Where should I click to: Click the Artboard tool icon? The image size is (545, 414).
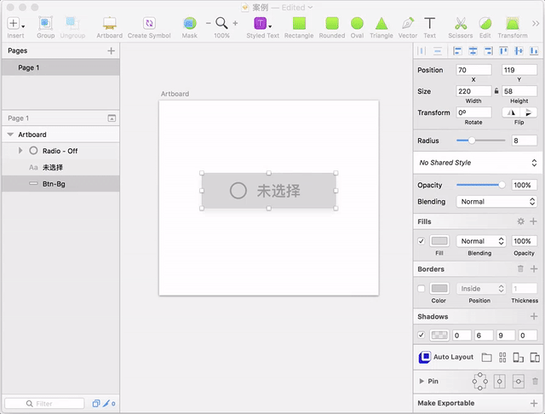(x=110, y=23)
